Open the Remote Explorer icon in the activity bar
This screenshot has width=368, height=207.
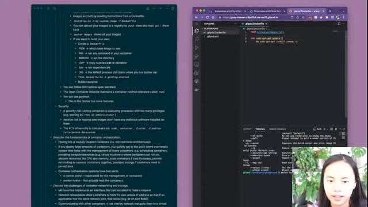click(x=197, y=64)
